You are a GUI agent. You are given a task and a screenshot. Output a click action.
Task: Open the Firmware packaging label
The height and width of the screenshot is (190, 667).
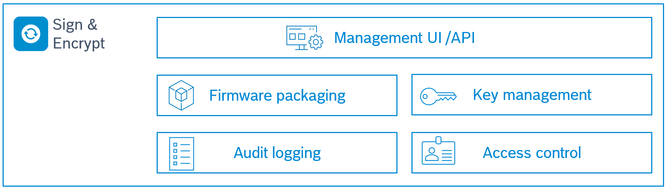pos(277,96)
